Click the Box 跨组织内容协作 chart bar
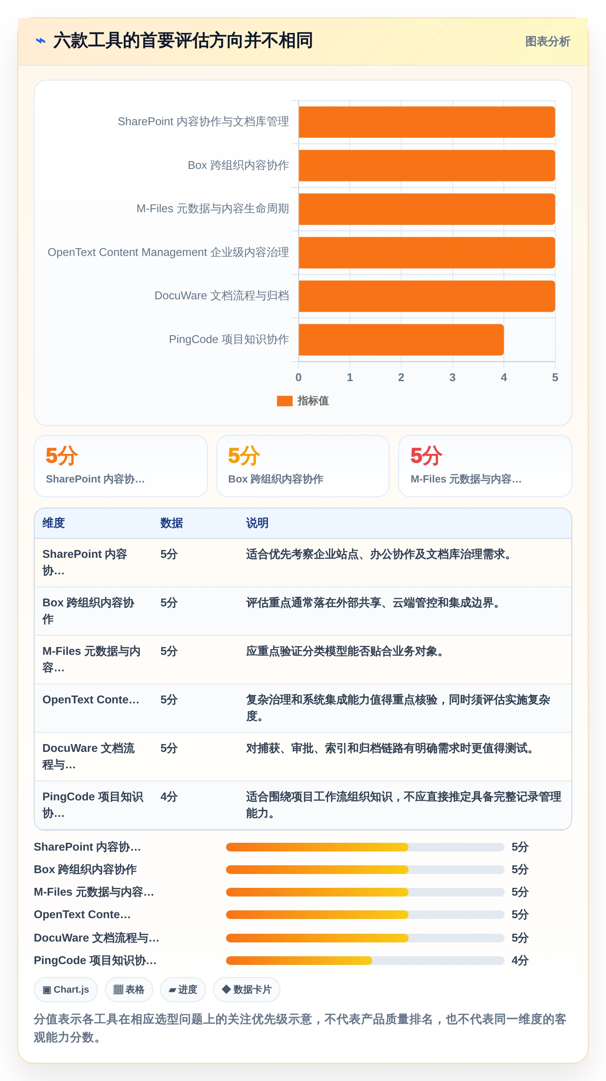 427,165
